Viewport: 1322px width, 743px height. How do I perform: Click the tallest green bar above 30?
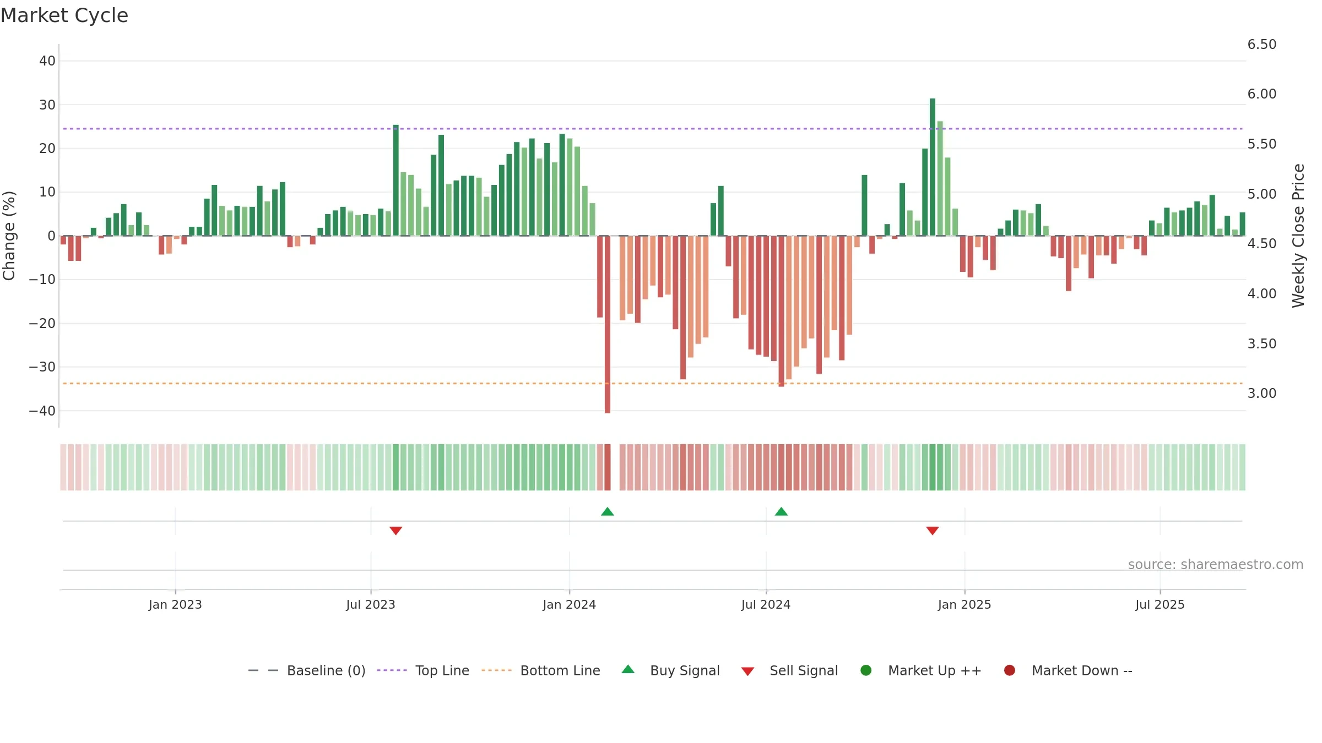[933, 167]
